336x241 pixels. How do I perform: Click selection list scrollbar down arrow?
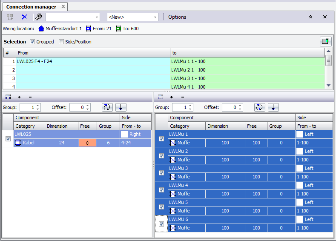tap(328, 86)
